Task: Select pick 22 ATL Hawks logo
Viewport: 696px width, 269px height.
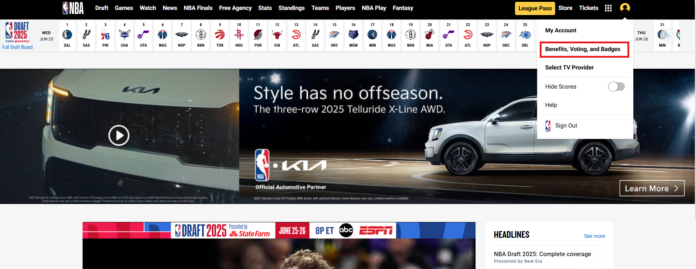Action: pos(468,35)
